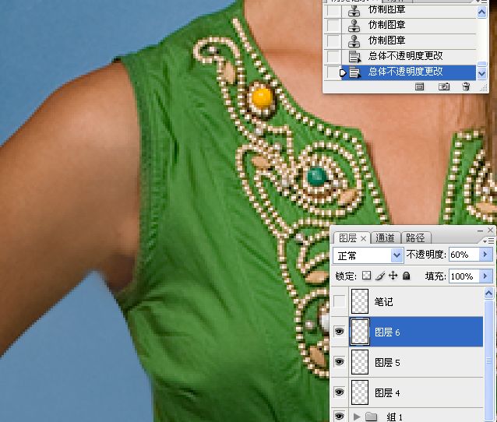Click the 图层 4 layer thumbnail

(360, 392)
